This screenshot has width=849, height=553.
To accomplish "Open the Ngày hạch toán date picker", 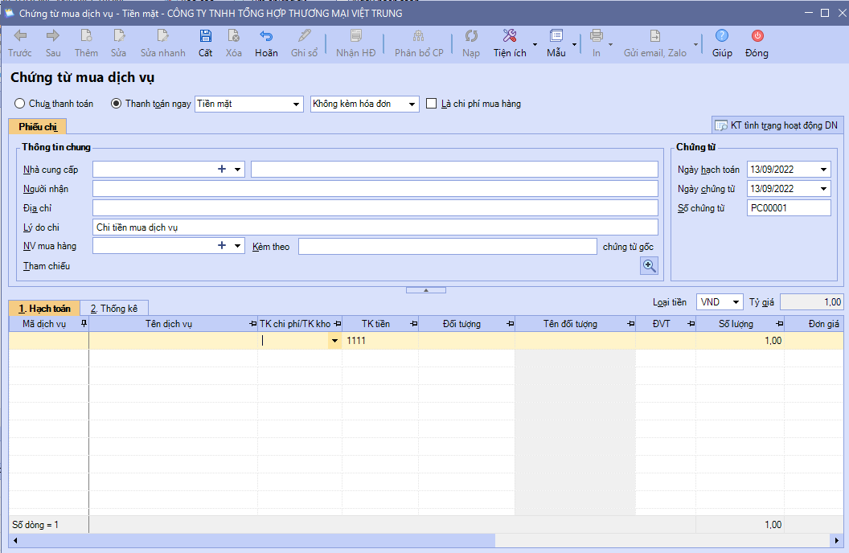I will point(823,170).
